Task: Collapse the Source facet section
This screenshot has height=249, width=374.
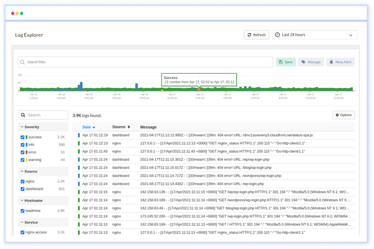Action: pos(43,172)
